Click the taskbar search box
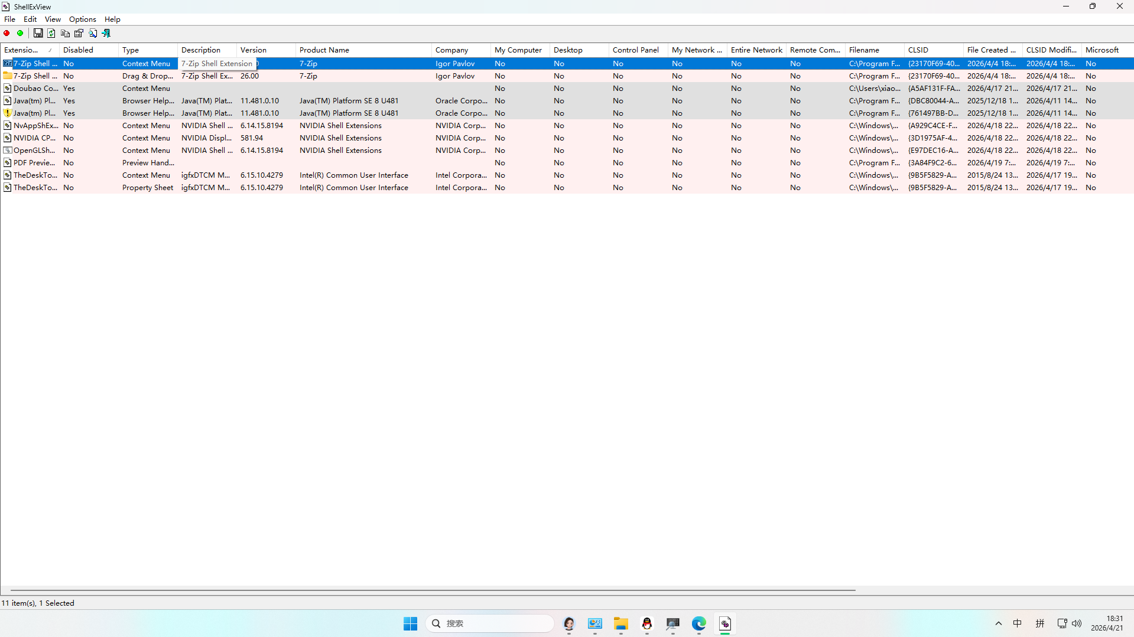Image resolution: width=1134 pixels, height=637 pixels. 489,623
